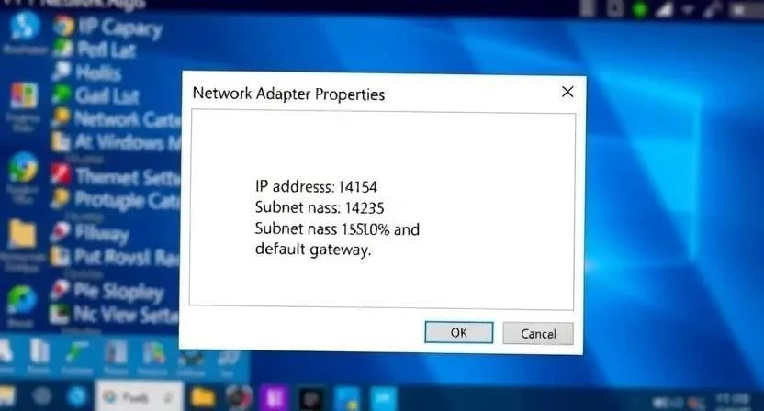Open the Skype-style icon at top left
764x411 pixels.
pos(25,25)
